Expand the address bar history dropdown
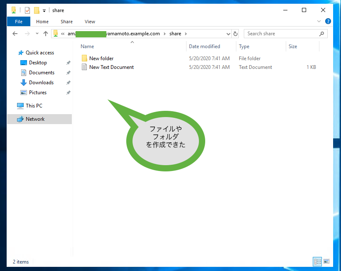341x271 pixels. (228, 34)
